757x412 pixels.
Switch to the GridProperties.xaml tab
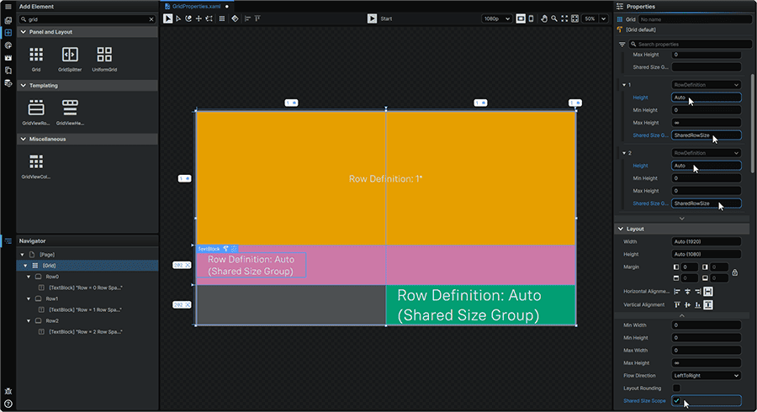pyautogui.click(x=197, y=6)
